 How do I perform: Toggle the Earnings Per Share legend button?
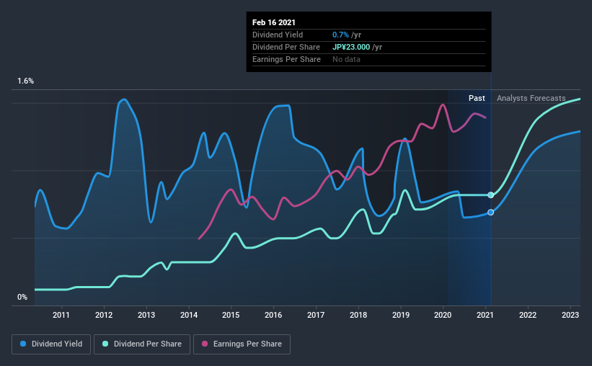pos(242,344)
